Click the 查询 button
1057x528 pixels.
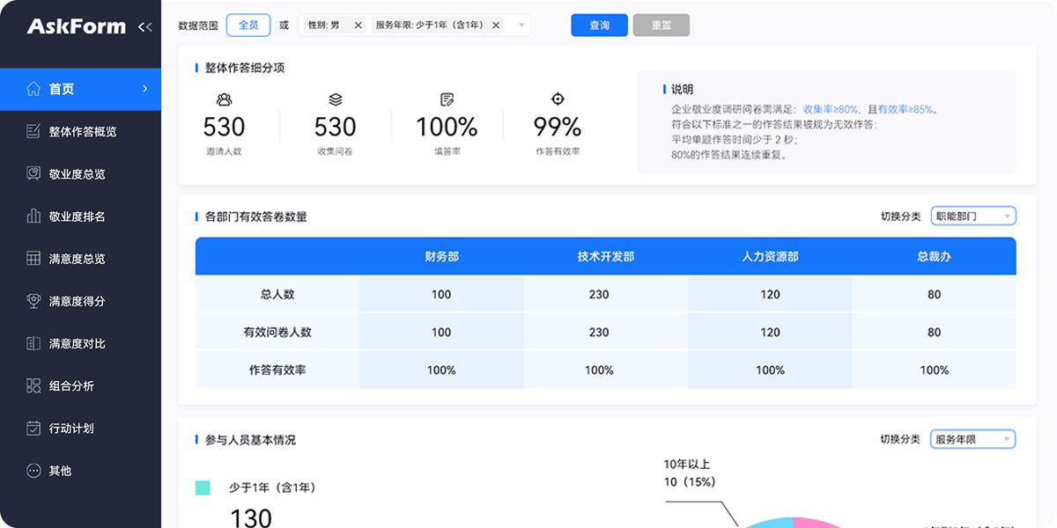pos(599,26)
